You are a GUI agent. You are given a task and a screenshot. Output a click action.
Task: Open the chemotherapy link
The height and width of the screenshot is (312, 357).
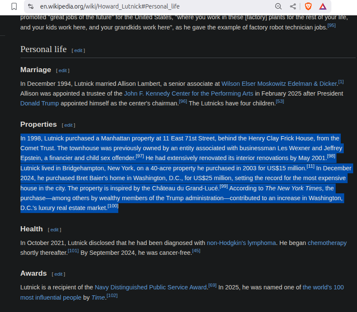click(x=327, y=243)
